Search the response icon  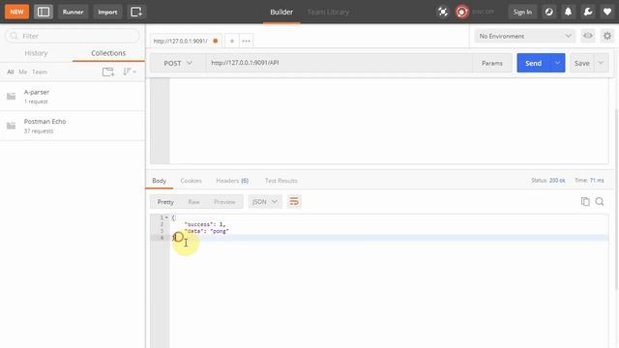click(x=600, y=202)
